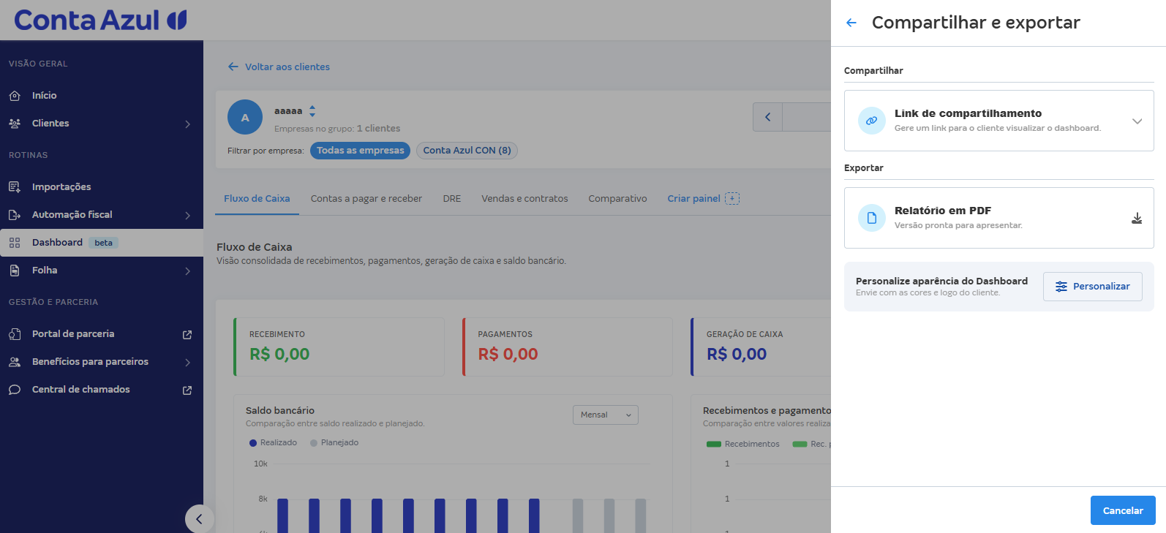Open the client switcher arrows next to aaaaa
Image resolution: width=1166 pixels, height=533 pixels.
pos(312,111)
